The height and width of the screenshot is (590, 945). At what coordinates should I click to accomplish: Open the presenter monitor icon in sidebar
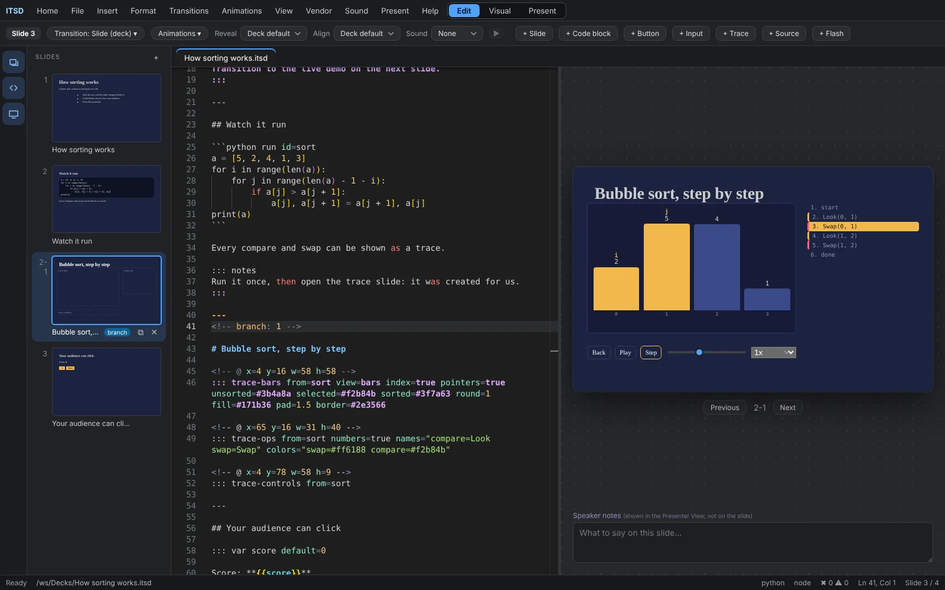tap(14, 114)
